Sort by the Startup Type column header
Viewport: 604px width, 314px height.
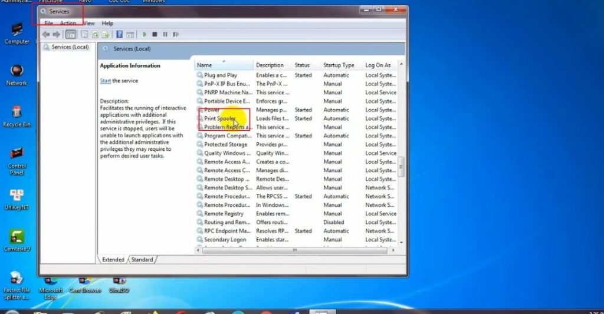(x=339, y=65)
